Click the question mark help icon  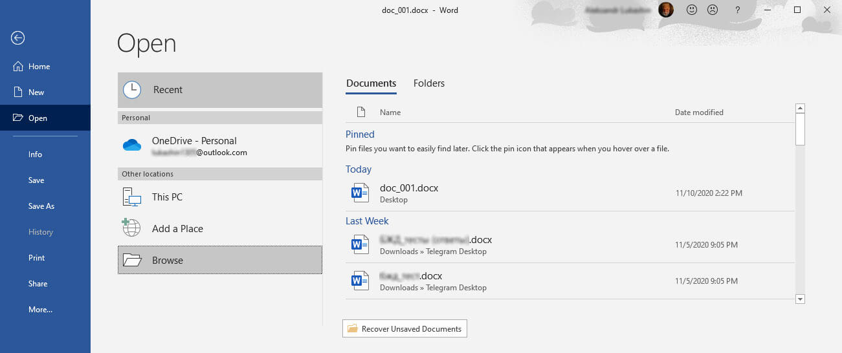[738, 10]
